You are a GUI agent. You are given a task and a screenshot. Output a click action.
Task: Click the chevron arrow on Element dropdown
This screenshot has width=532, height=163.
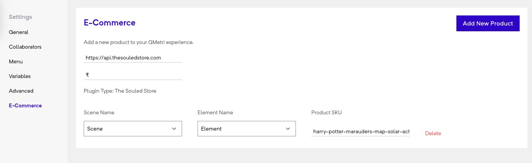[288, 129]
